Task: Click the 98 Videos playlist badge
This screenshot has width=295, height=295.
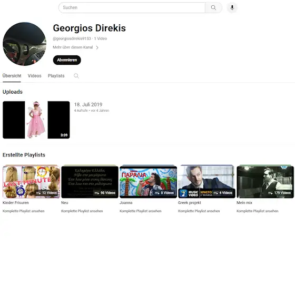Action: 105,193
